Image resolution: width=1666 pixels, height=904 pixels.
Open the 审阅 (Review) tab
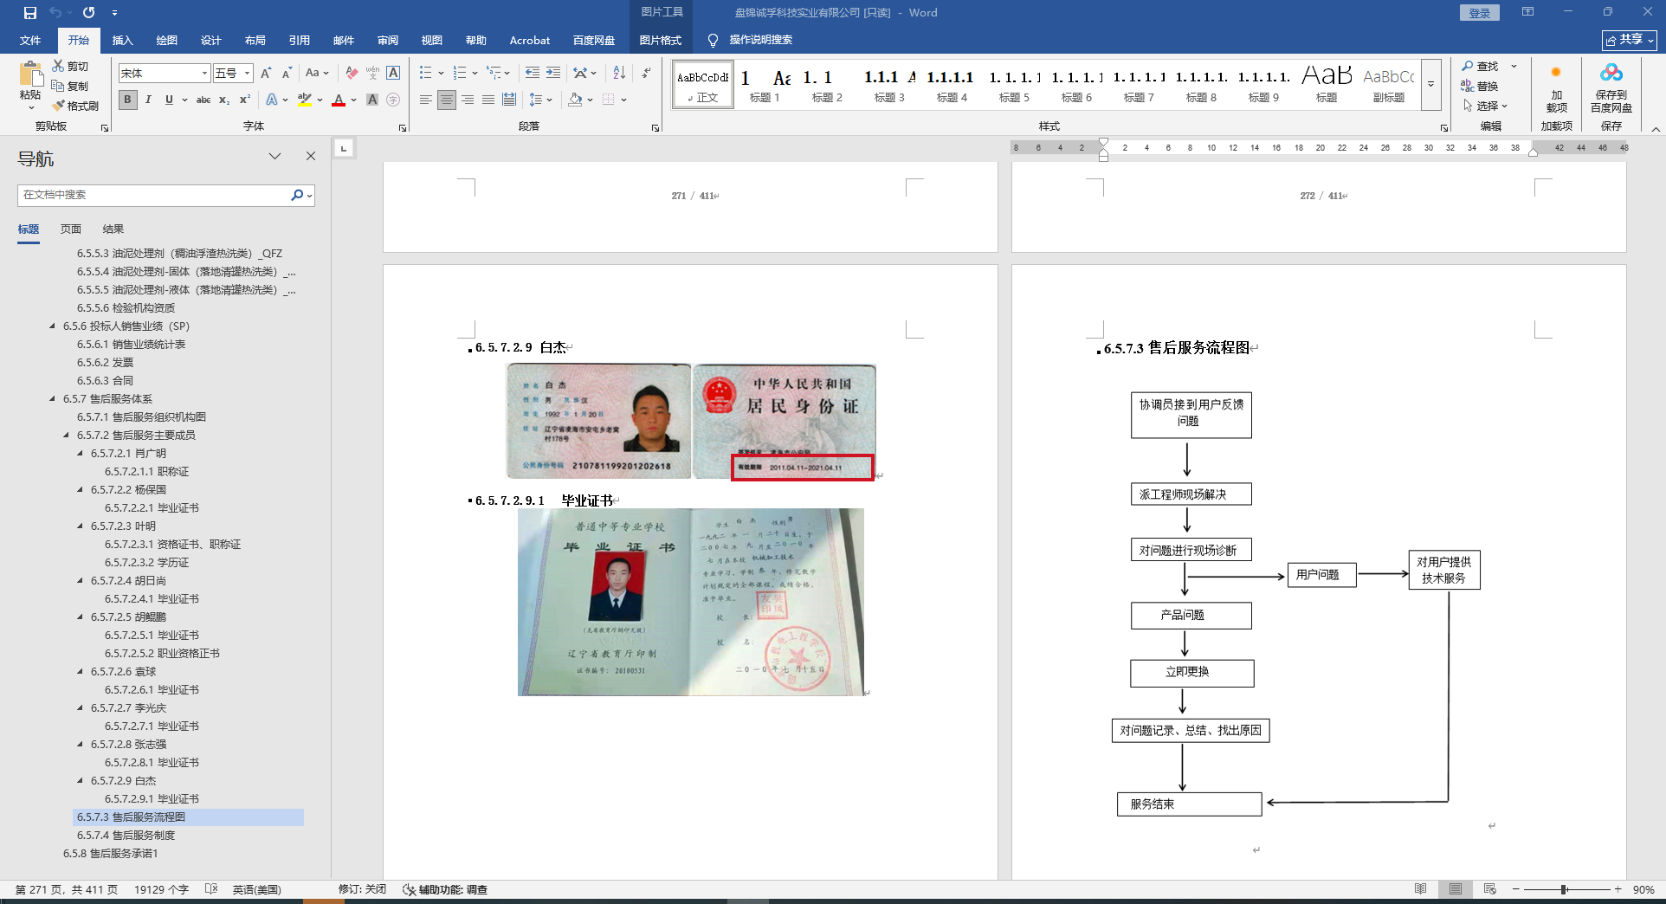click(x=388, y=41)
